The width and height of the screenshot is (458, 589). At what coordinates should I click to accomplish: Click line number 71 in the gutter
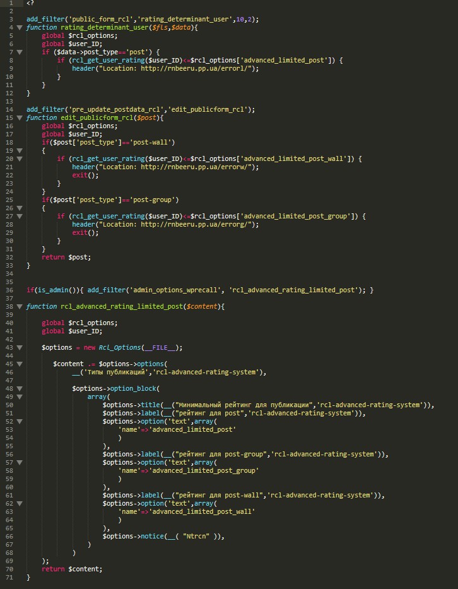pyautogui.click(x=9, y=578)
